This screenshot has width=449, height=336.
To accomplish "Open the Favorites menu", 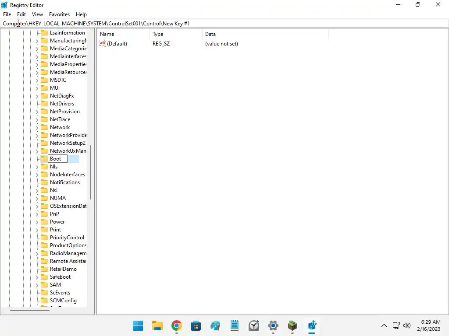I will [59, 14].
